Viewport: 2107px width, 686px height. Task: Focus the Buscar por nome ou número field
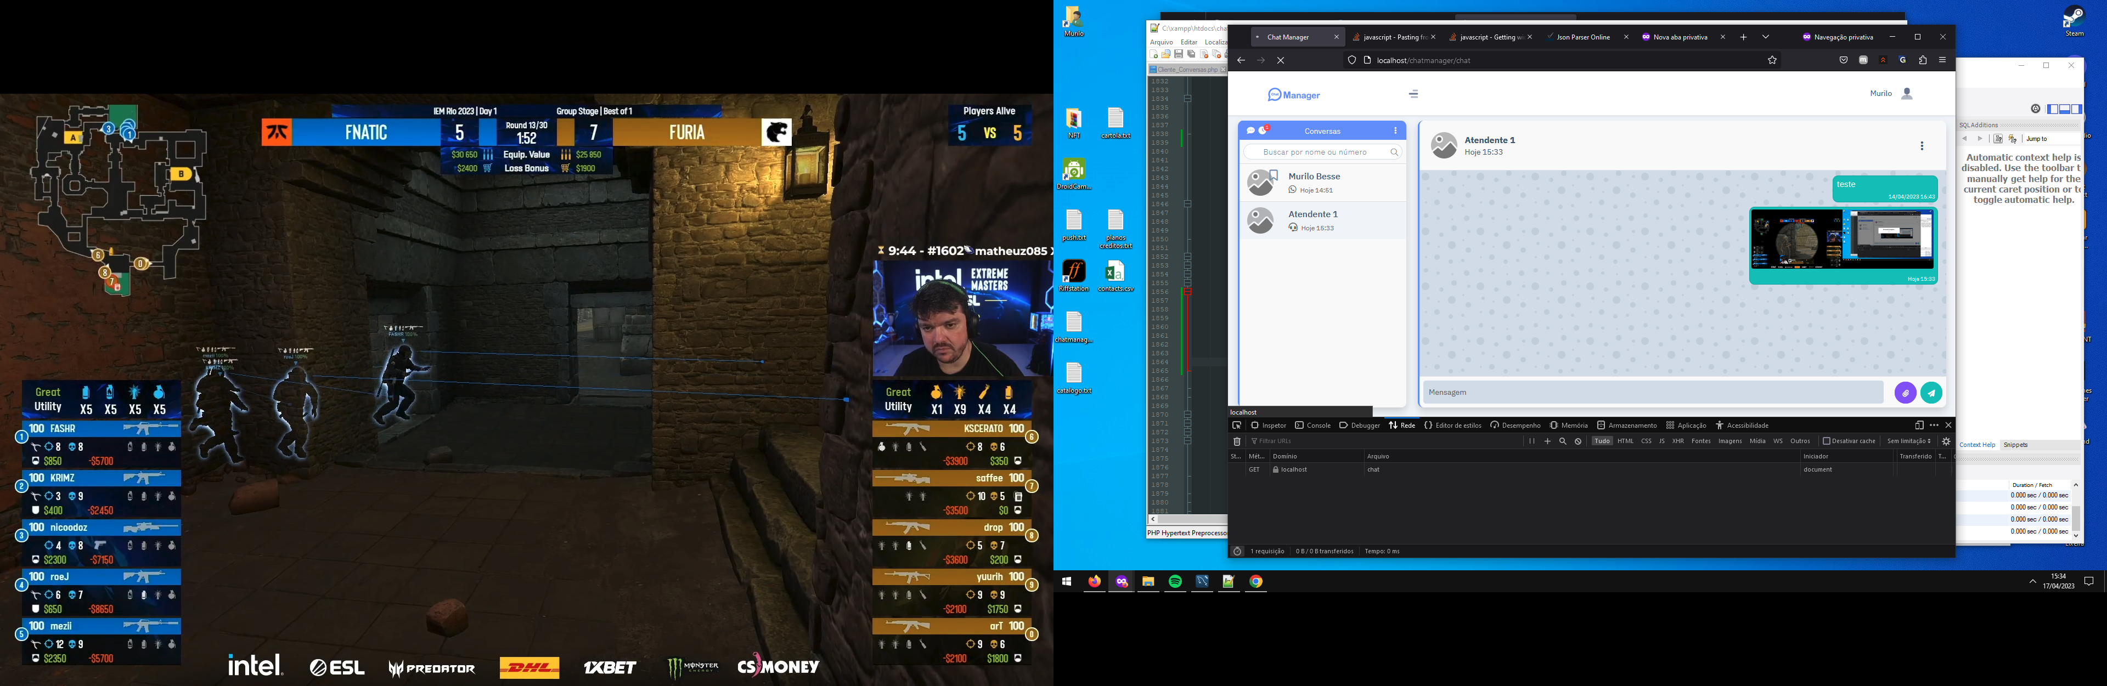[1322, 152]
